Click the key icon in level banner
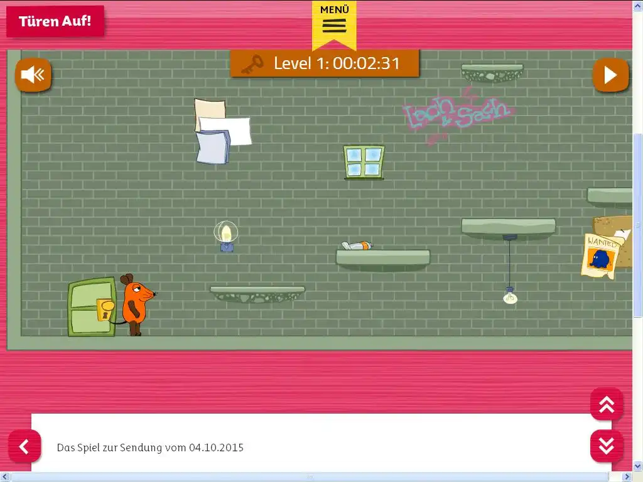Image resolution: width=643 pixels, height=482 pixels. 252,64
